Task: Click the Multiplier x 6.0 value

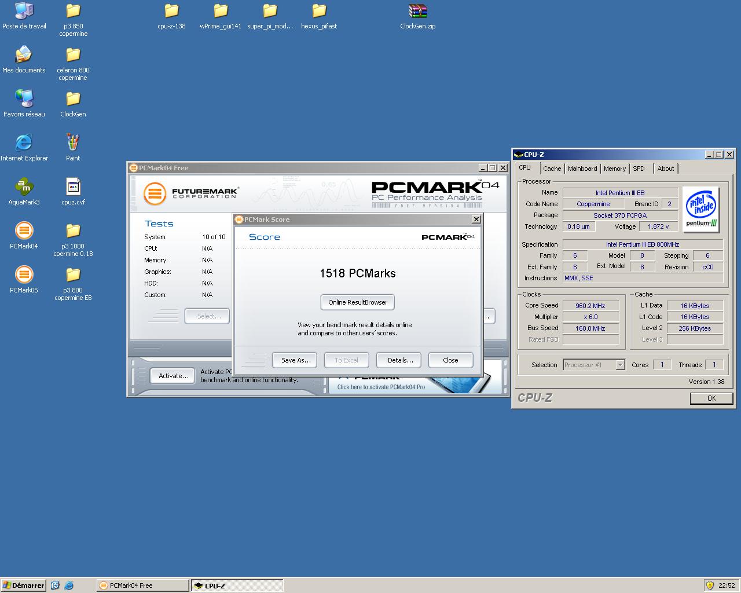Action: [x=590, y=317]
